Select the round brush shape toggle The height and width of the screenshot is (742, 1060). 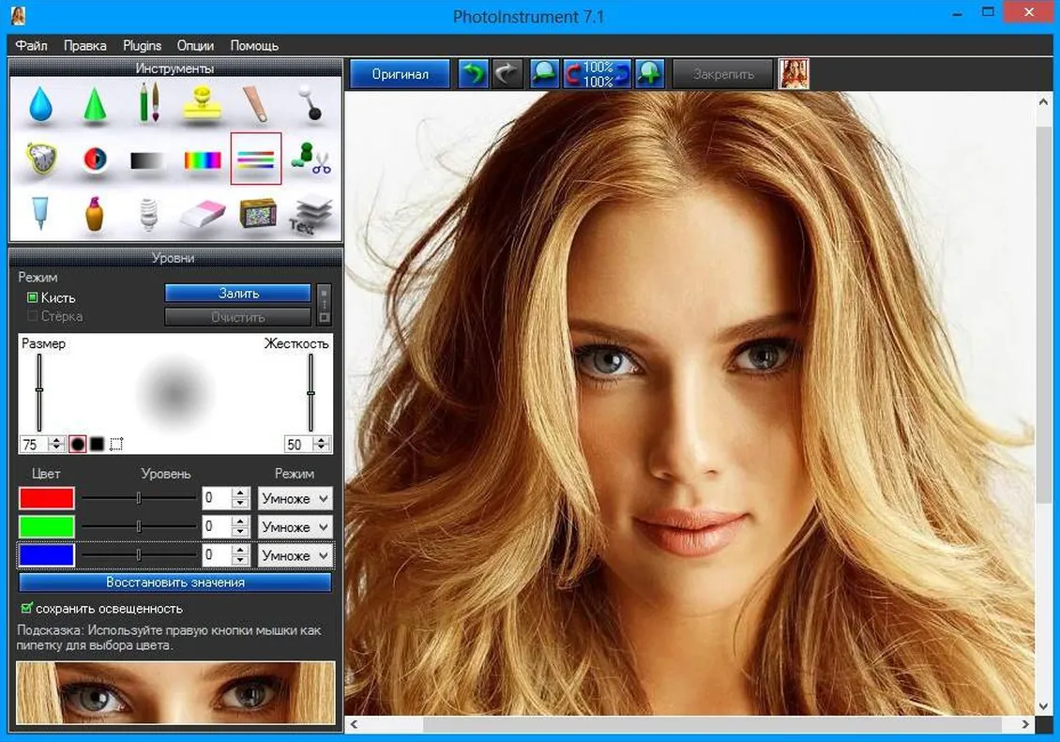click(78, 444)
